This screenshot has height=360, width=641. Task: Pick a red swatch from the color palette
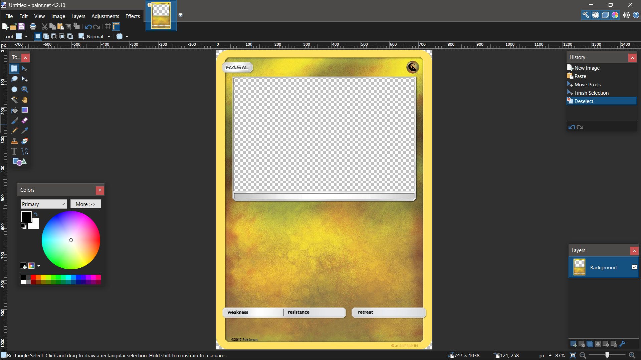click(x=33, y=277)
